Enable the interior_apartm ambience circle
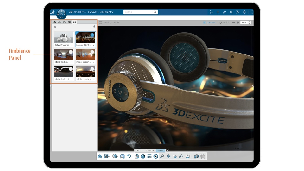 [x=92, y=52]
